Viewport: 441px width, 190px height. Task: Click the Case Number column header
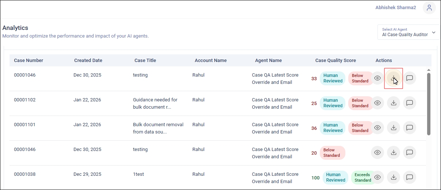[x=28, y=61]
